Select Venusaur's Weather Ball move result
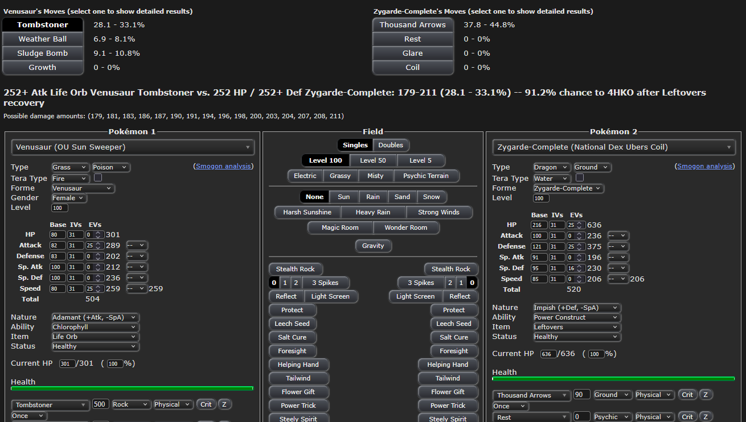 43,39
